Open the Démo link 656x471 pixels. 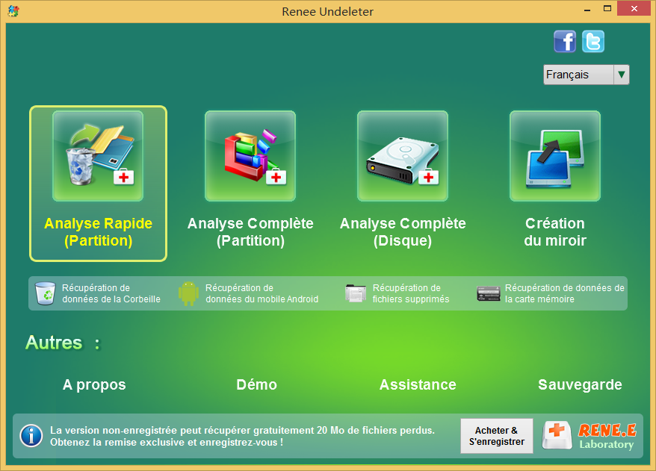(257, 384)
